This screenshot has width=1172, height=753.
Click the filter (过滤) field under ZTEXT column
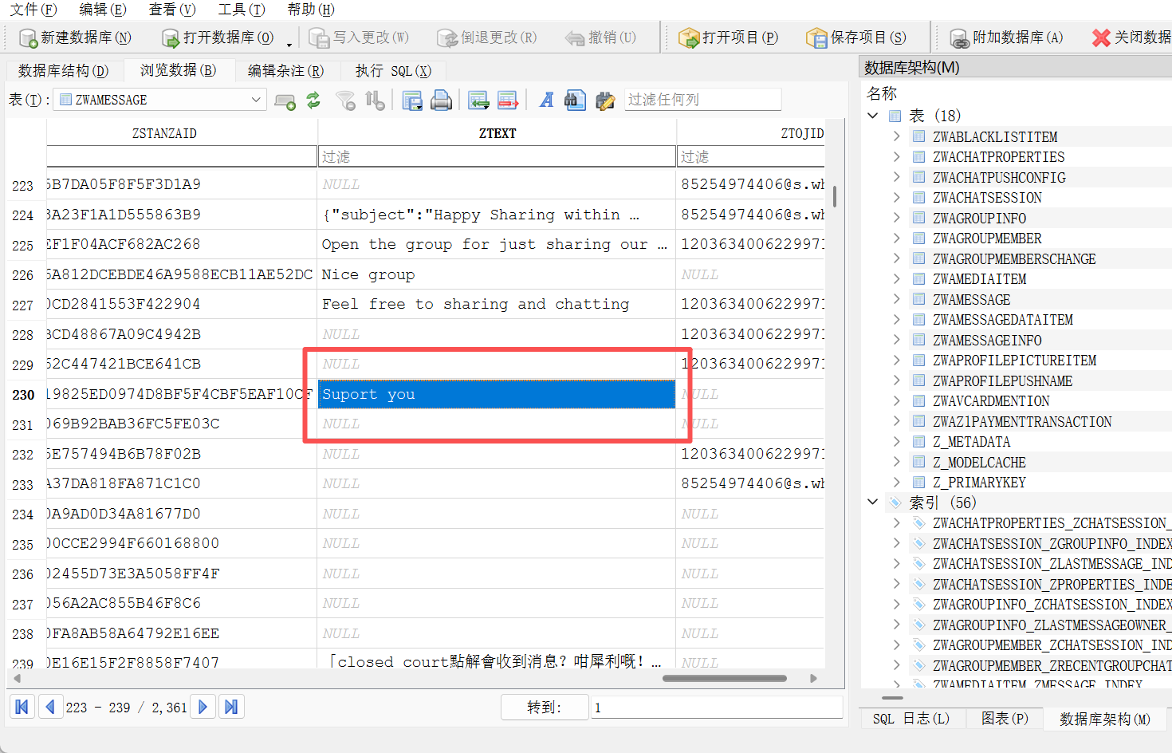pos(497,156)
